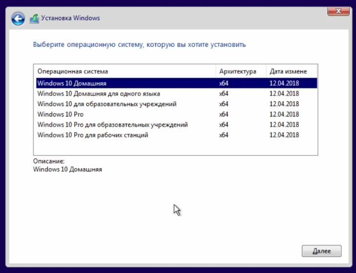
Task: Click the Установка Windows title text
Action: click(x=70, y=18)
